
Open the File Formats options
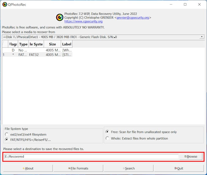pos(78,168)
